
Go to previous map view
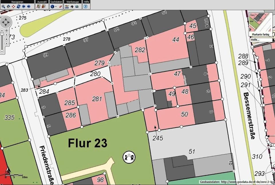coord(23,6)
